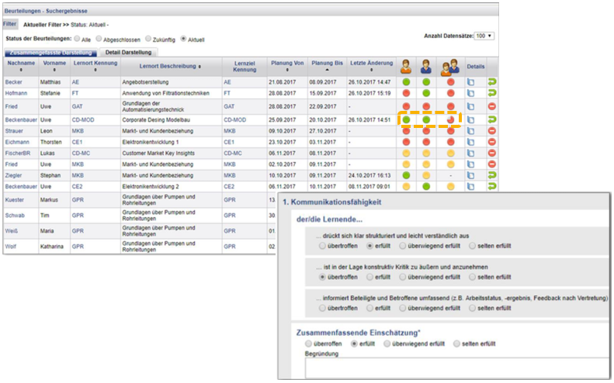The width and height of the screenshot is (614, 383).
Task: Select 'erfüllt' for 'konstruktiv Kritik zu äußern'
Action: pos(369,277)
